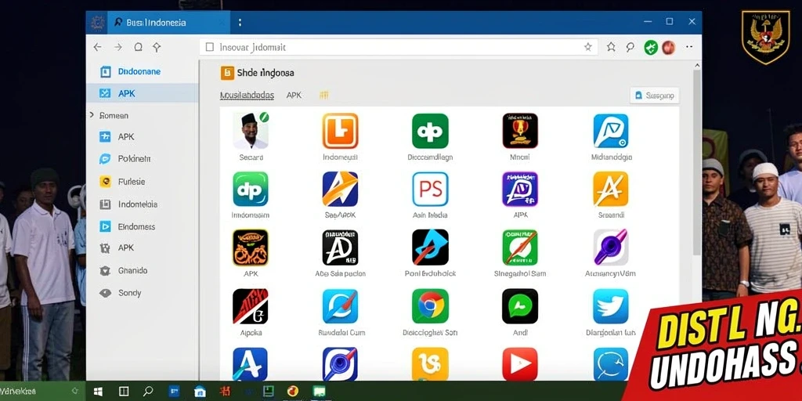This screenshot has height=401, width=802.
Task: Open the green dp Imdonsim app
Action: (x=251, y=190)
